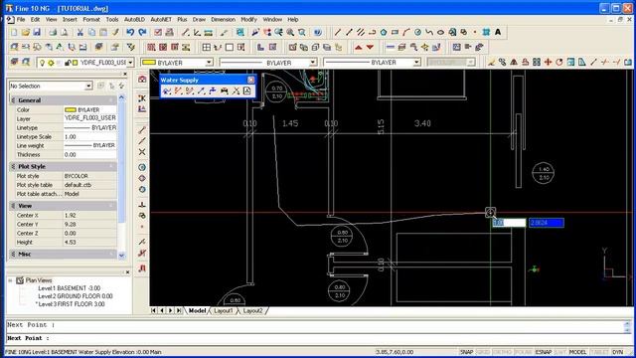
Task: Click the properties panel scrollbar down arrow
Action: (121, 256)
